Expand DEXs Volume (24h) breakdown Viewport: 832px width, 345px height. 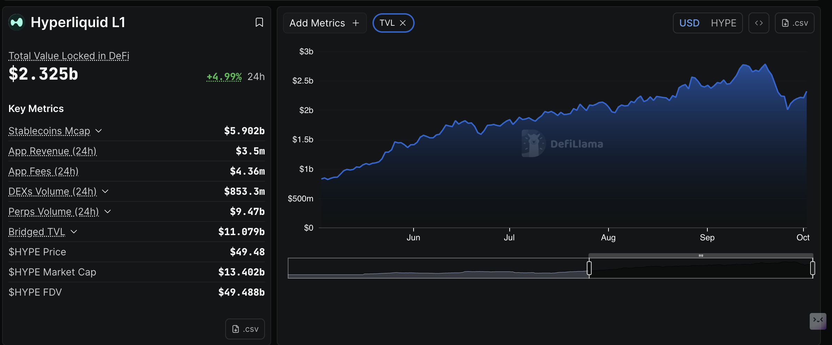coord(105,191)
